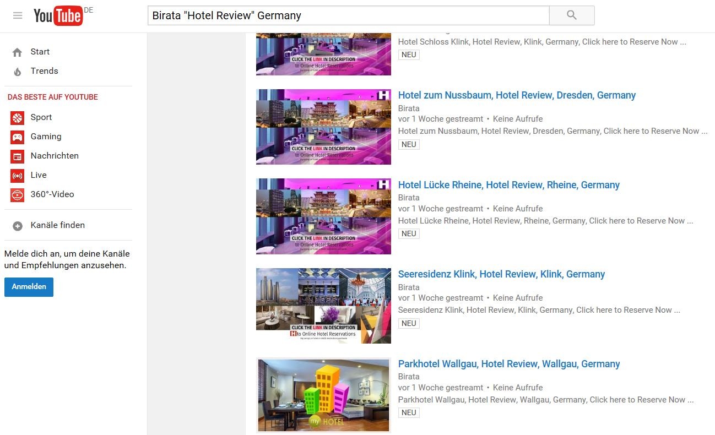Viewport: 715px width, 435px height.
Task: Click the search magnifier button
Action: tap(572, 15)
